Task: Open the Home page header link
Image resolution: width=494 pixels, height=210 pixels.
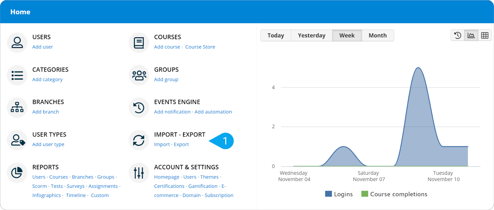Action: [x=20, y=12]
